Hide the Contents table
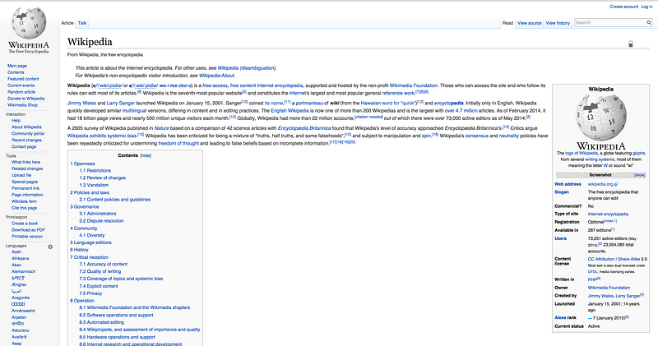 146,155
